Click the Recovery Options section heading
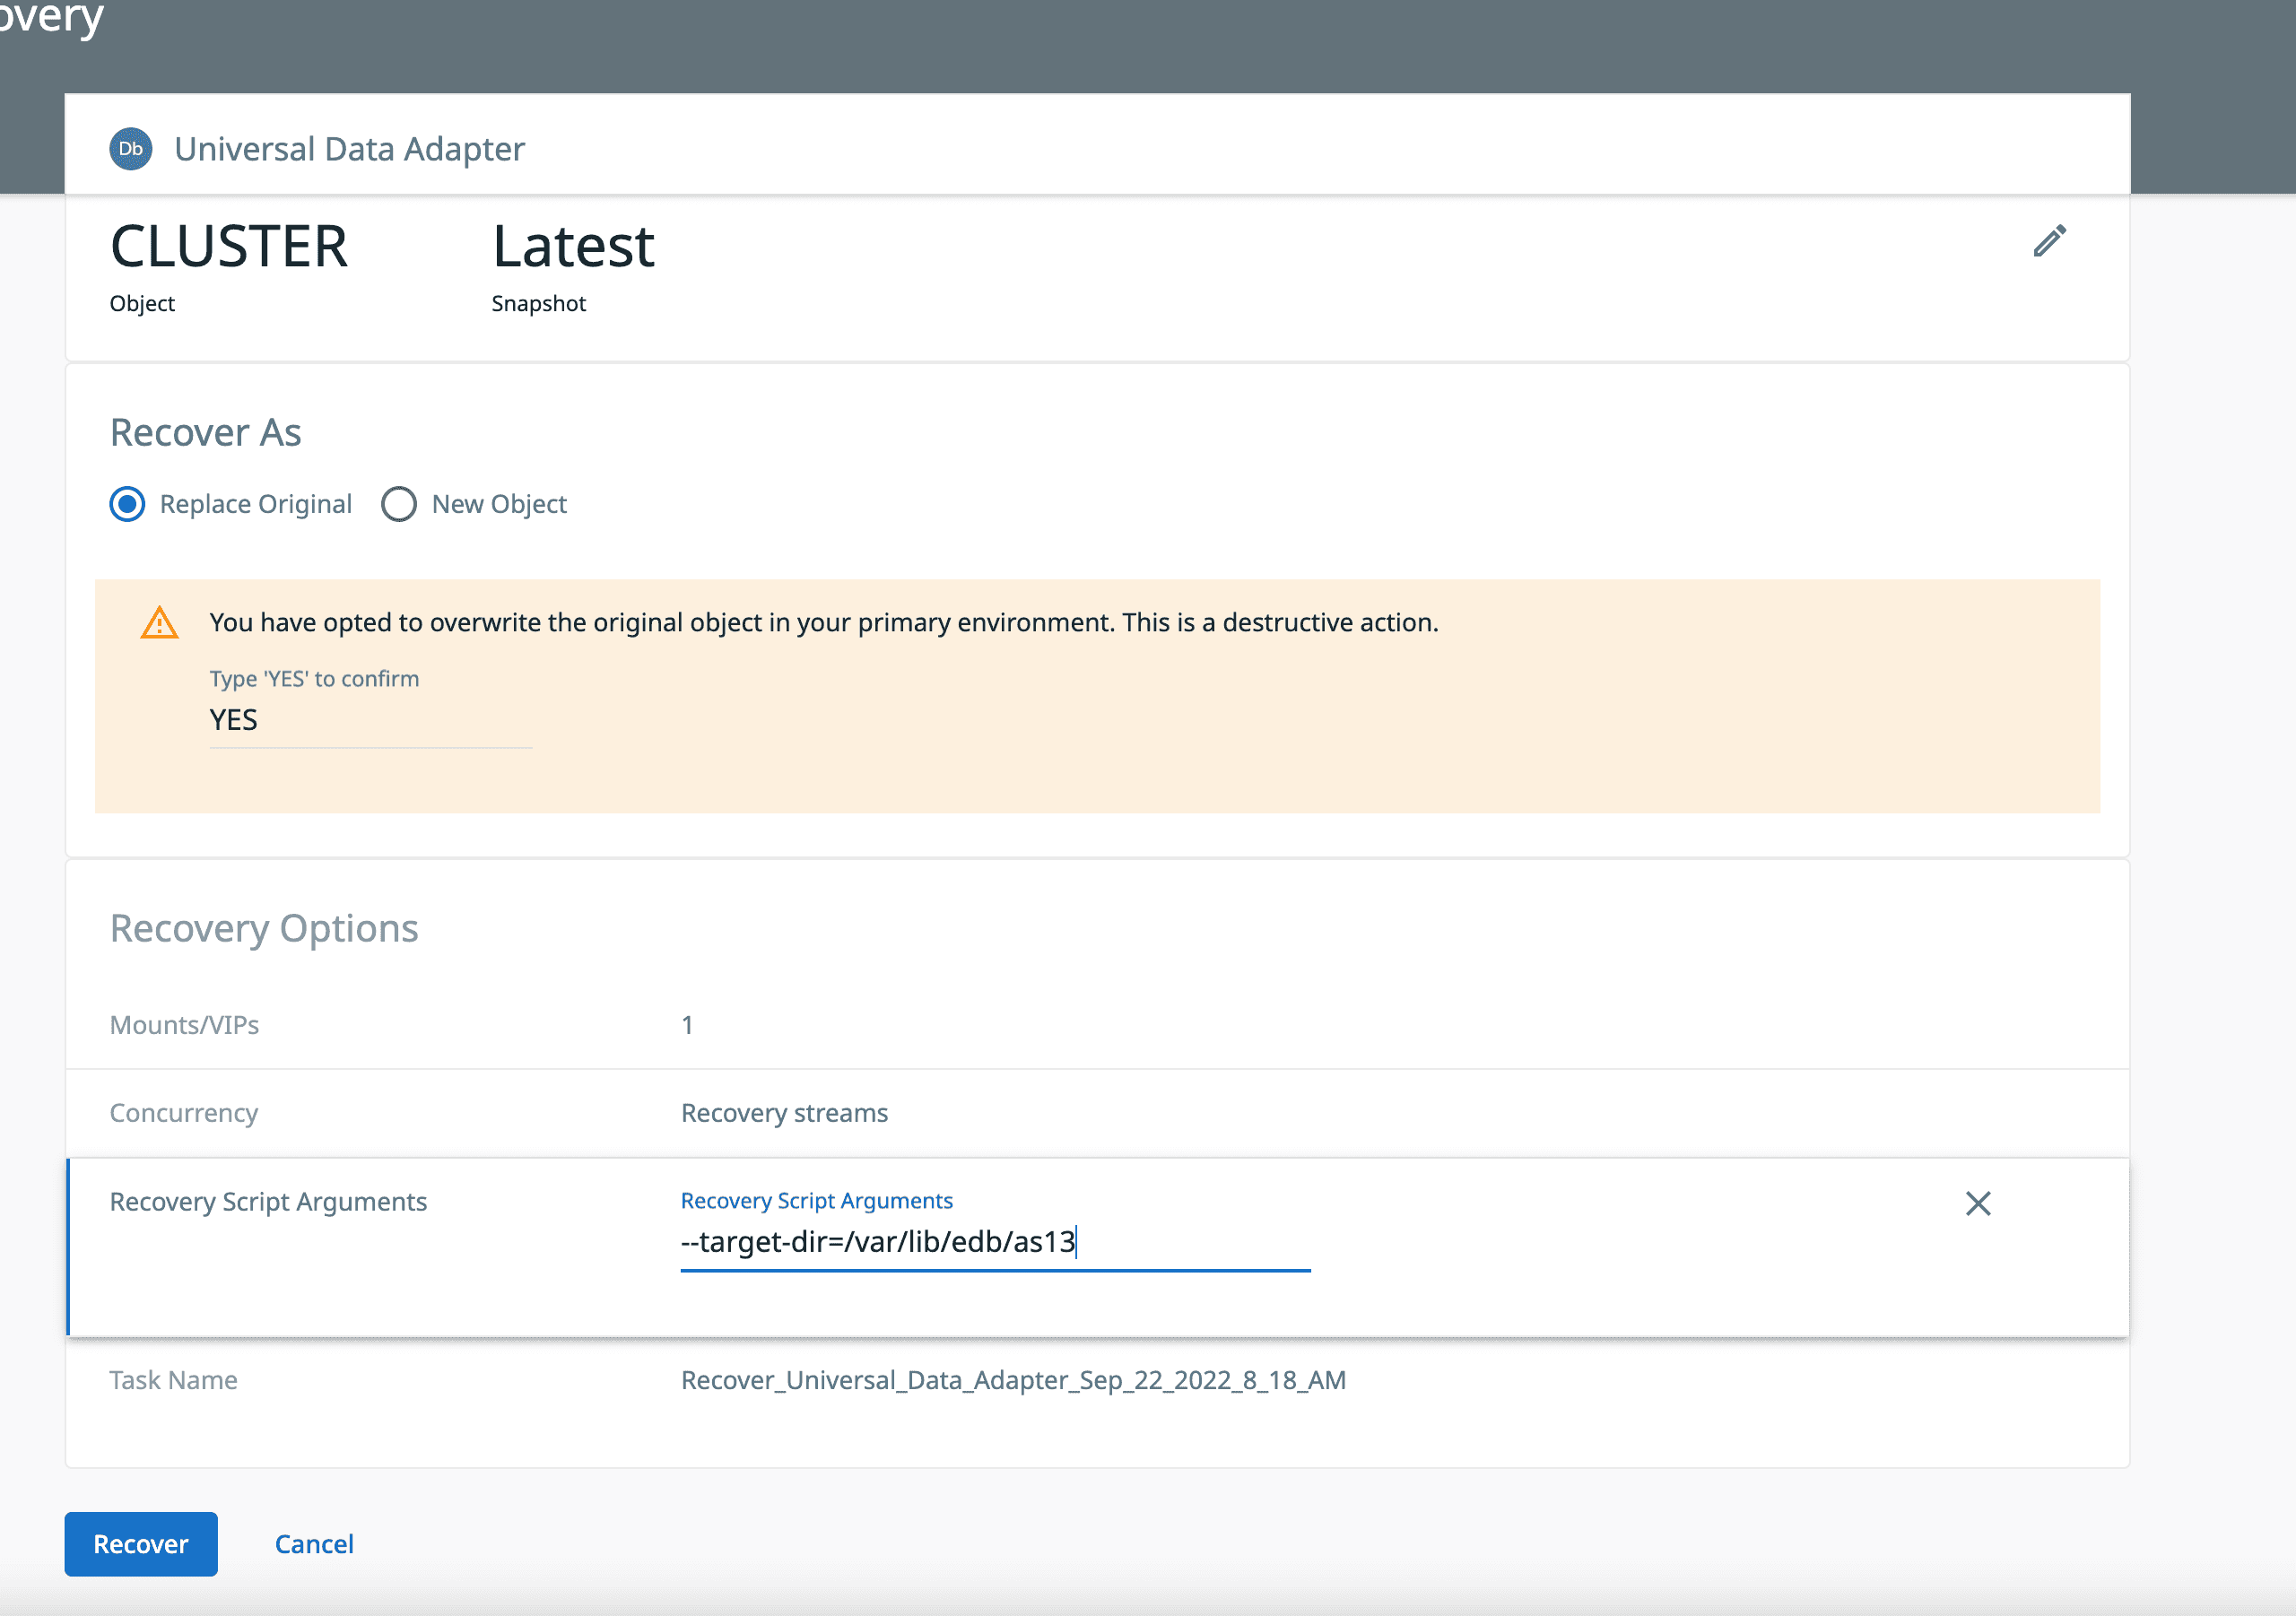Viewport: 2296px width, 1616px height. pyautogui.click(x=264, y=927)
